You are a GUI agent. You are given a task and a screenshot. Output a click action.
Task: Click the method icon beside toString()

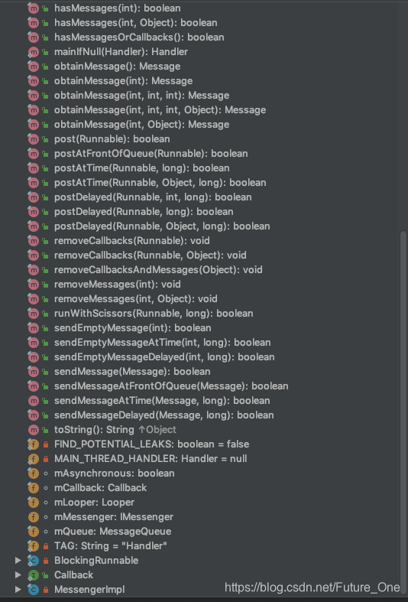click(x=34, y=430)
